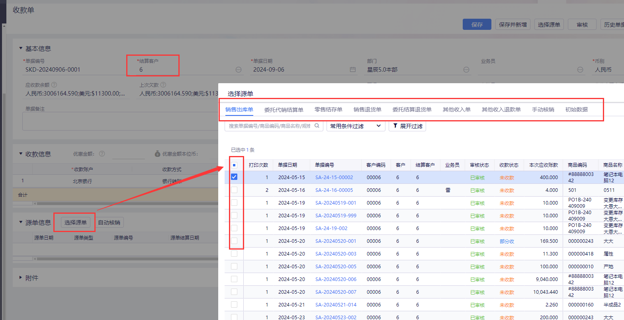Viewport: 624px width, 320px height.
Task: Click the 本次应收账款 column header
Action: 544,165
